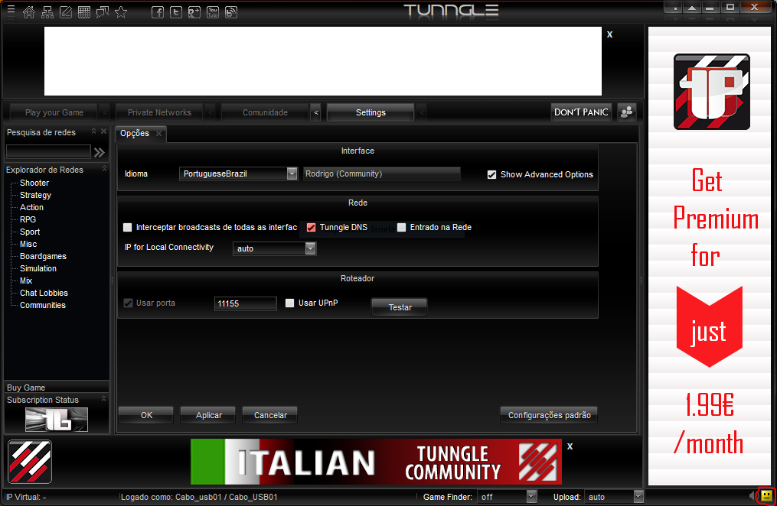Click the speaker sound icon
Image resolution: width=777 pixels, height=506 pixels.
pyautogui.click(x=753, y=495)
